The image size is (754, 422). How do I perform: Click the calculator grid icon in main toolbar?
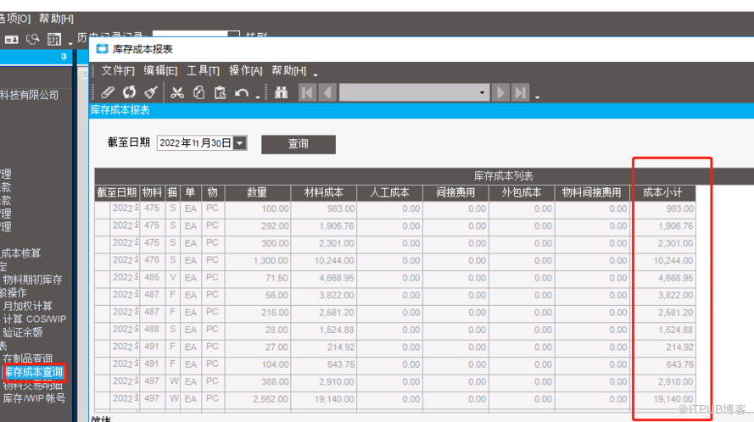click(54, 39)
